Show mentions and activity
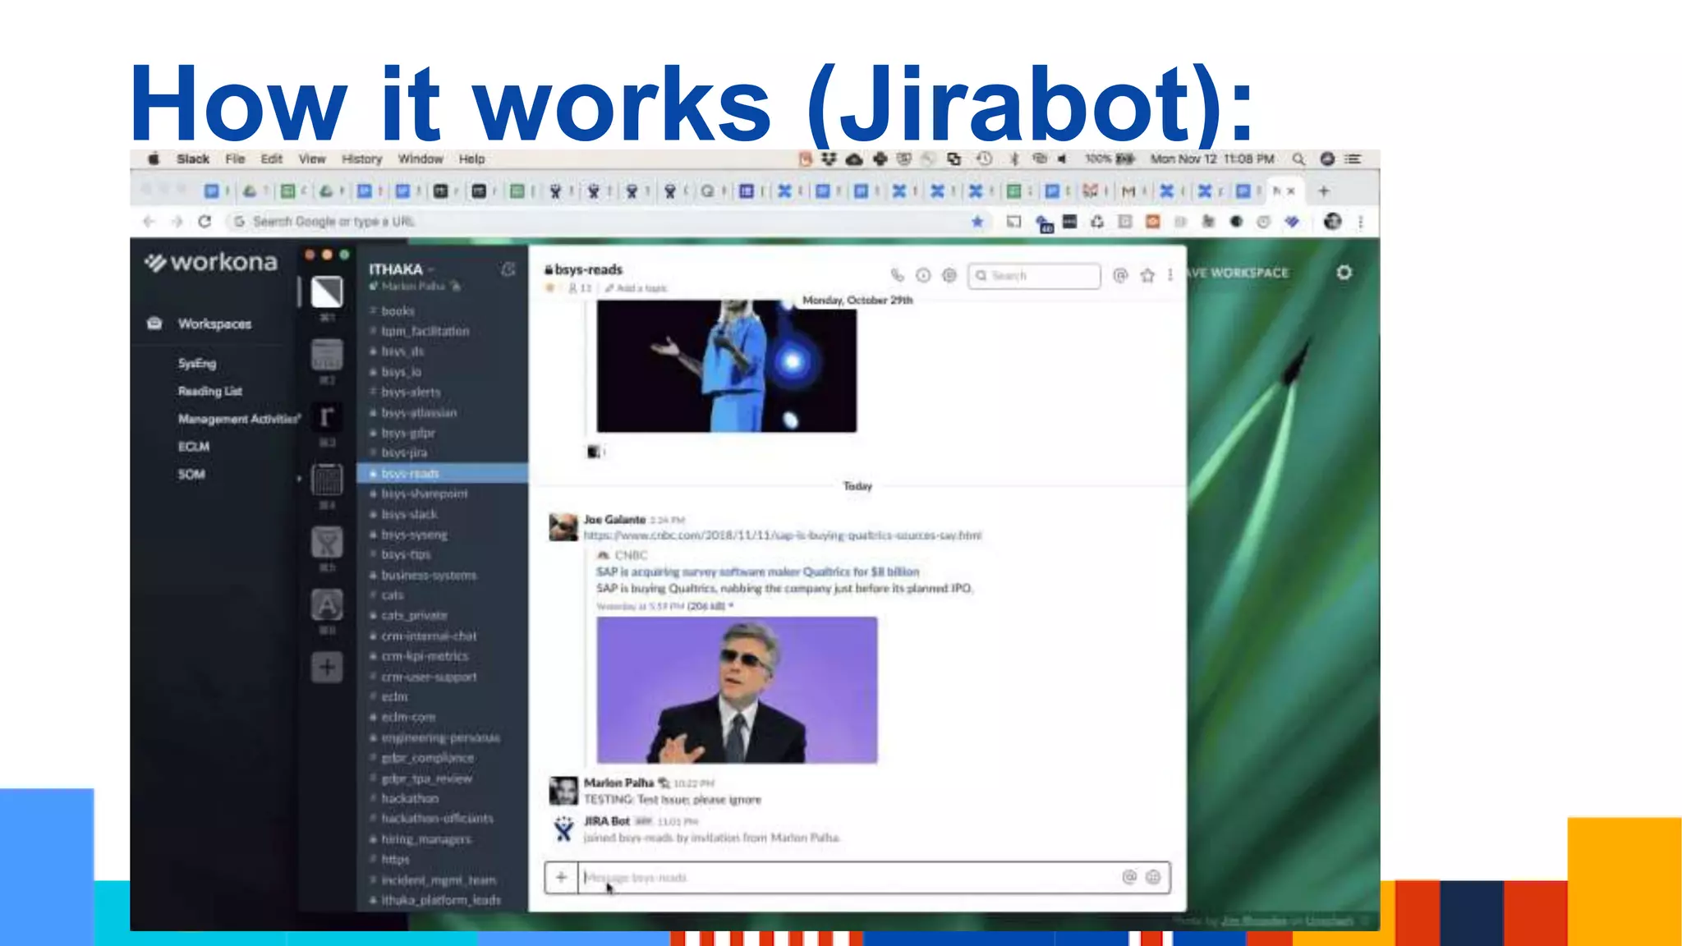1682x946 pixels. coord(1120,275)
